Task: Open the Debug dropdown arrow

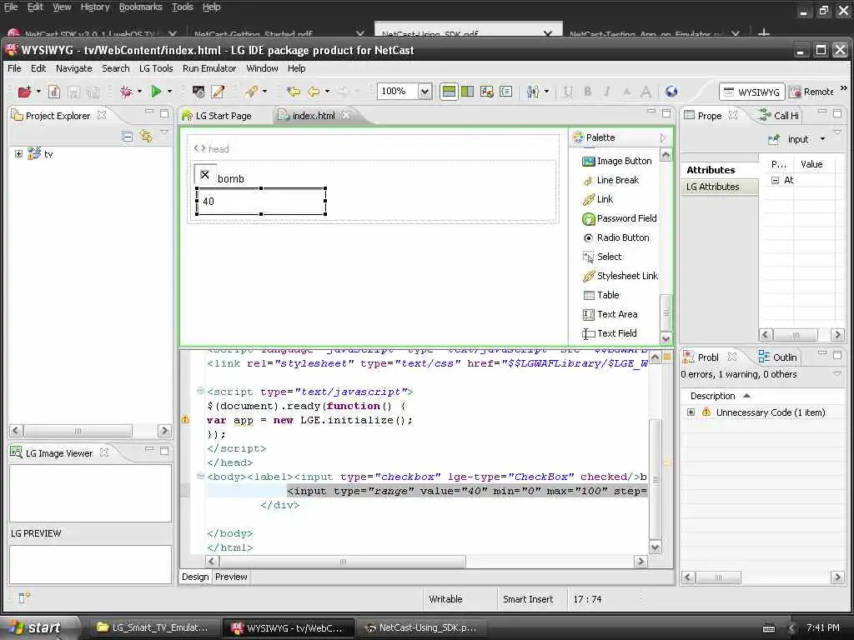Action: pyautogui.click(x=139, y=92)
